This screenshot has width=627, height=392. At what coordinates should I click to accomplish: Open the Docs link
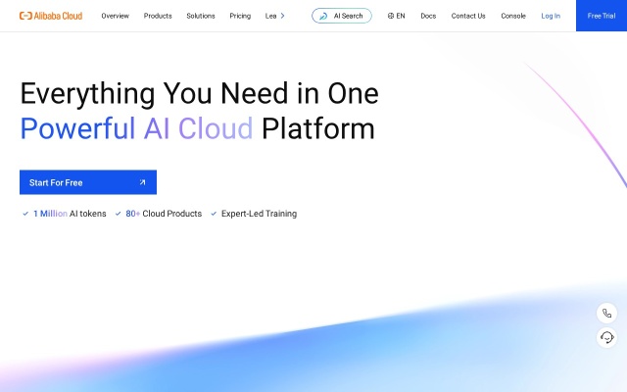tap(428, 16)
